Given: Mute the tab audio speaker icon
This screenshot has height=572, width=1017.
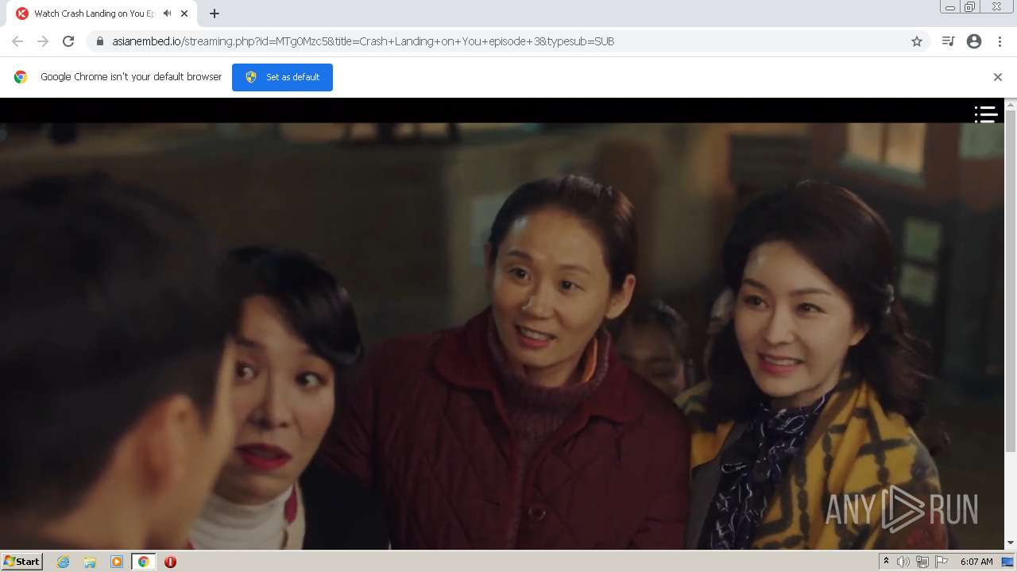Looking at the screenshot, I should 168,14.
